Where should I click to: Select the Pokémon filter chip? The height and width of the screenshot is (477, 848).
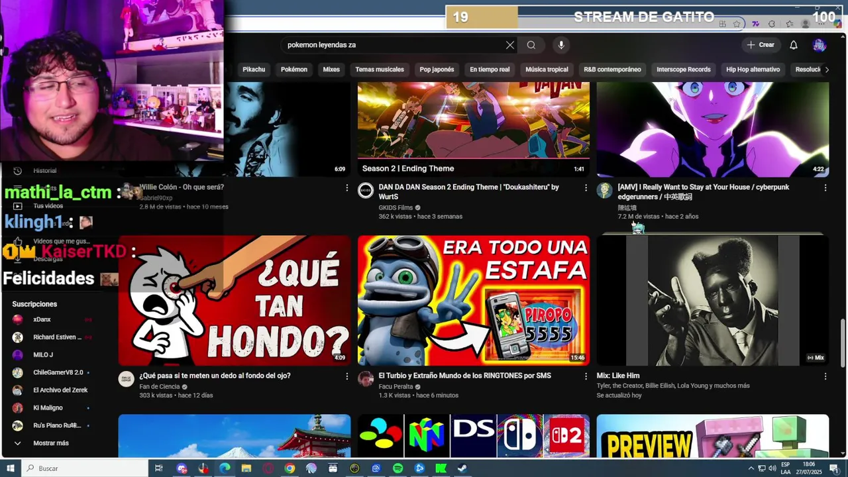[x=294, y=70]
